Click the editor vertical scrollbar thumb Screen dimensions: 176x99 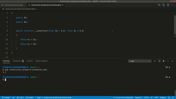pos(175,25)
